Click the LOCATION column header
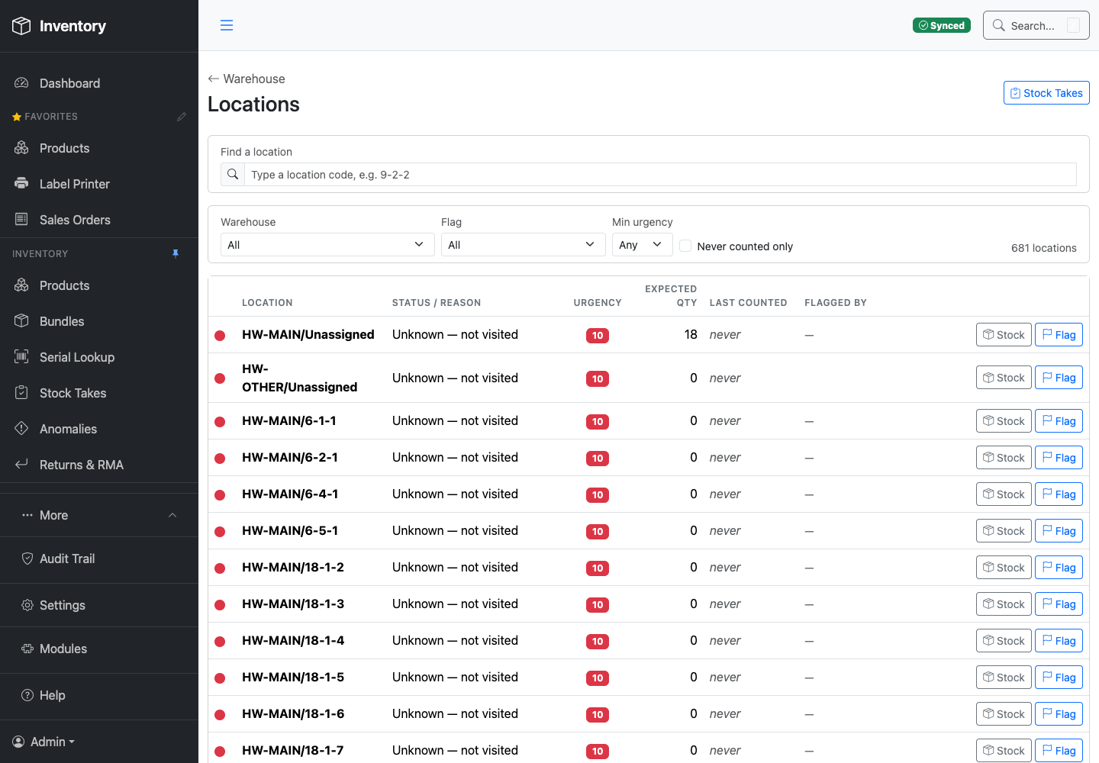Screen dimensions: 1099x763 click(267, 303)
